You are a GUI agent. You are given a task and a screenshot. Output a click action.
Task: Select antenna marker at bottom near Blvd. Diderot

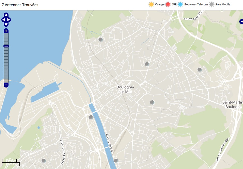click(x=116, y=160)
